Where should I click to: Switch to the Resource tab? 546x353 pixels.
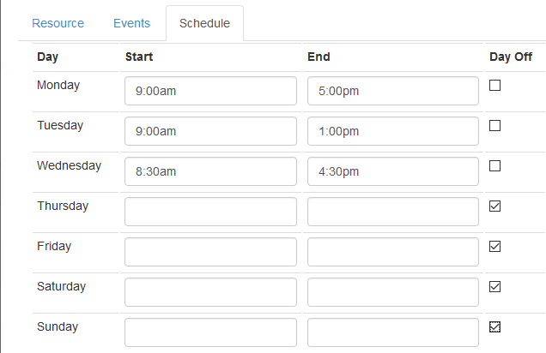(x=58, y=23)
